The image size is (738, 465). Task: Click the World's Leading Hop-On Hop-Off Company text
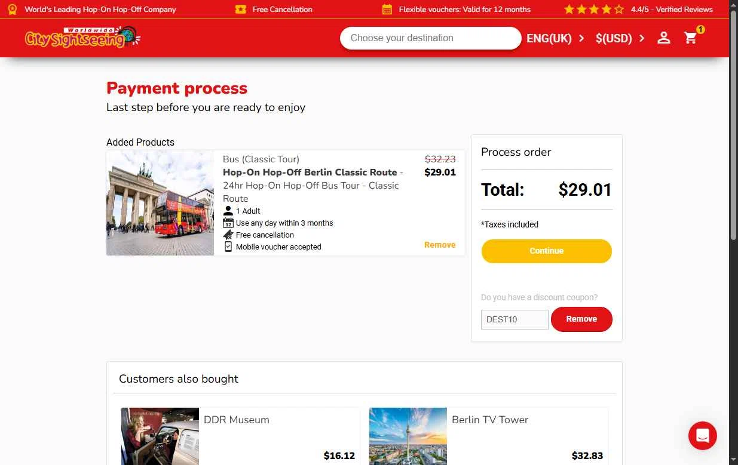tap(100, 10)
